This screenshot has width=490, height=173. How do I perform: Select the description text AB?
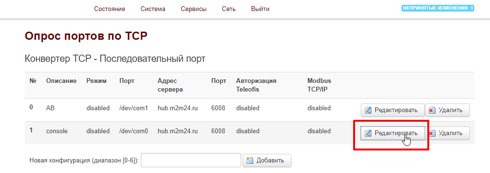coord(50,108)
